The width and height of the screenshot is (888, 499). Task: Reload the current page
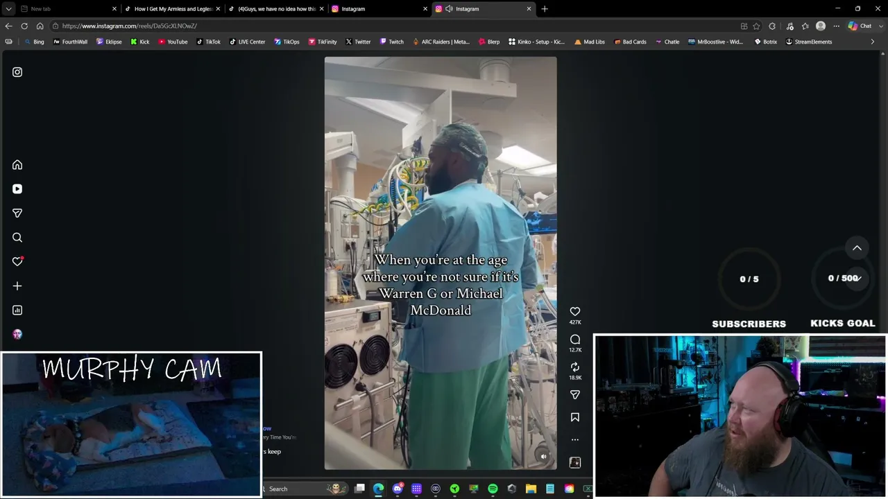click(x=24, y=26)
